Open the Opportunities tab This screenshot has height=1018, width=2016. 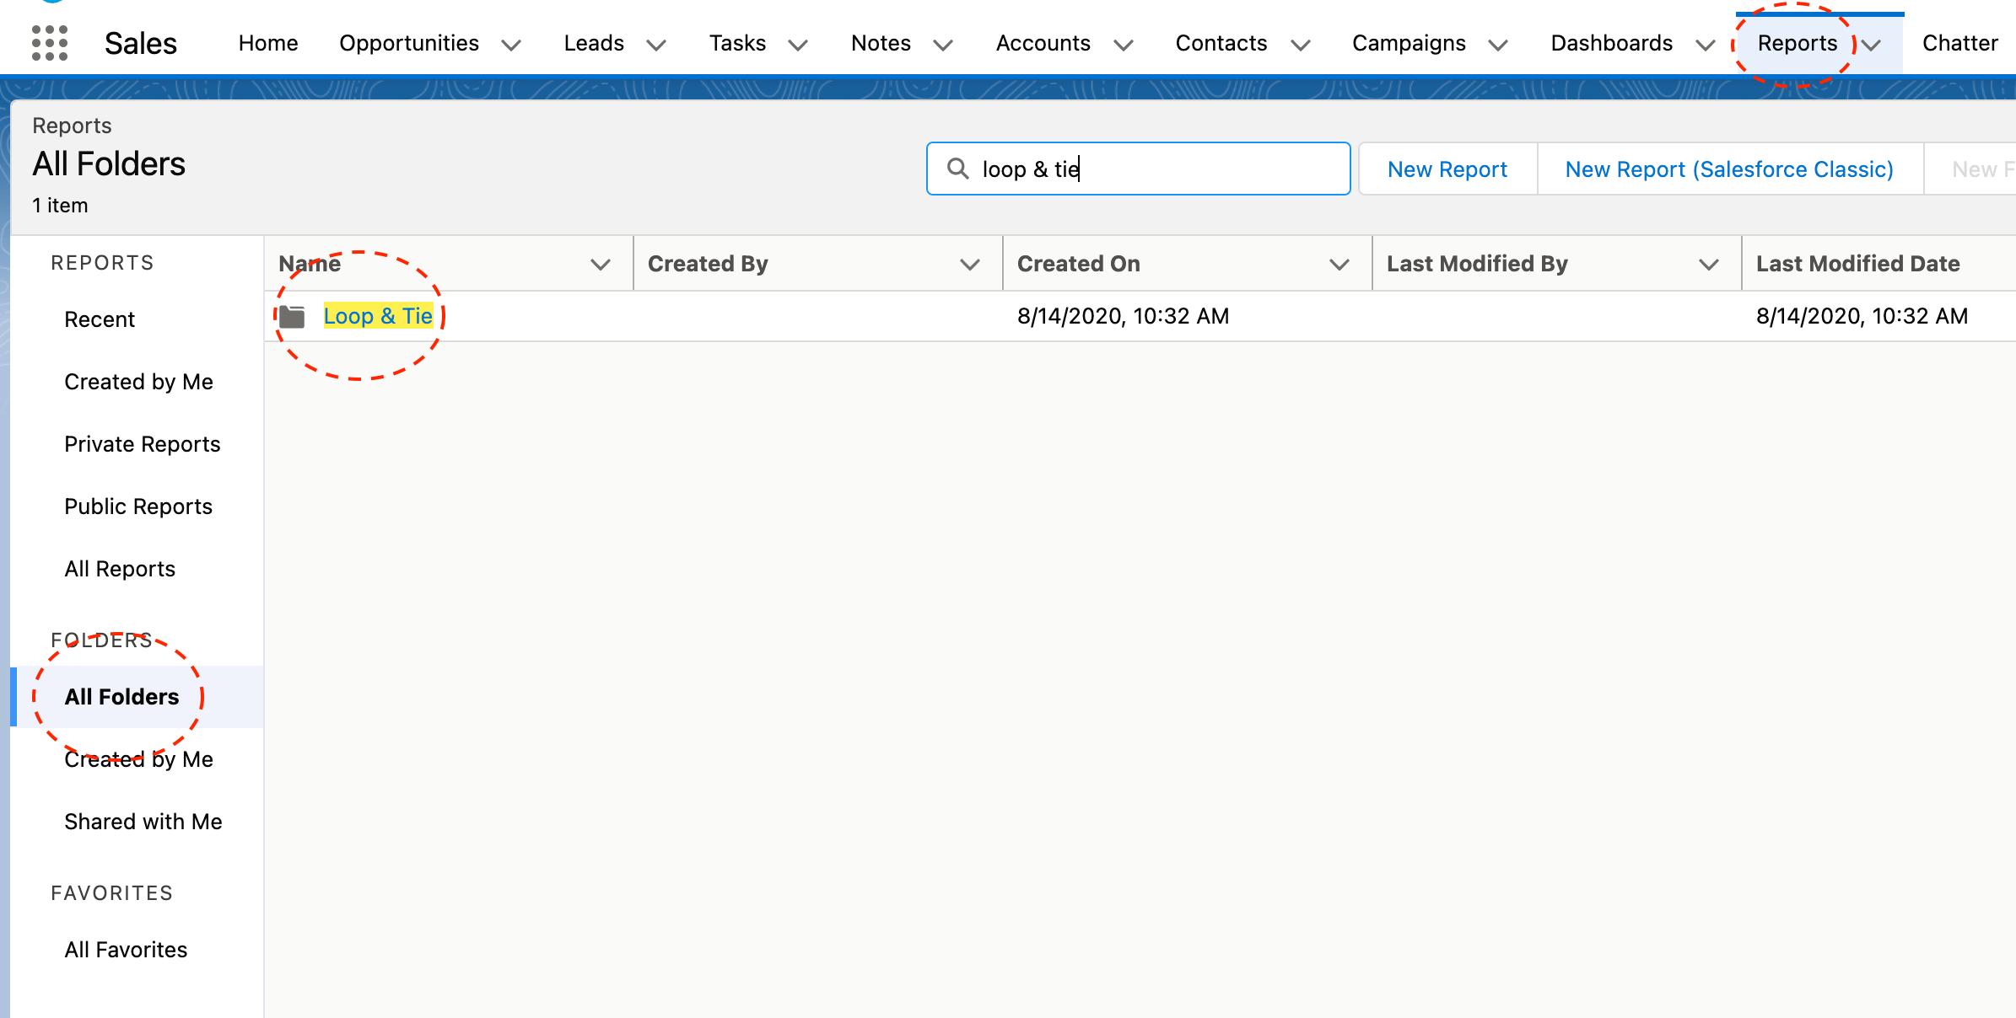pyautogui.click(x=409, y=43)
